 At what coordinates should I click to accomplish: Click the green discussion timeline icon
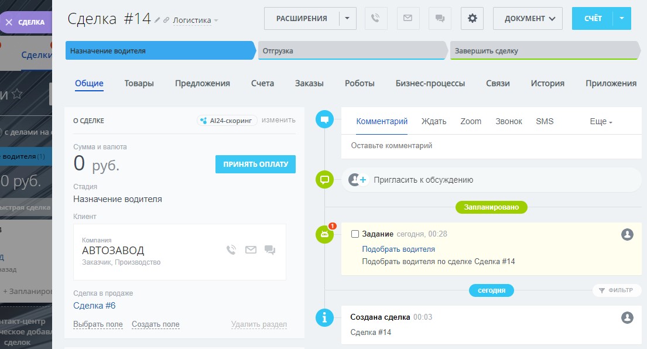tap(325, 179)
